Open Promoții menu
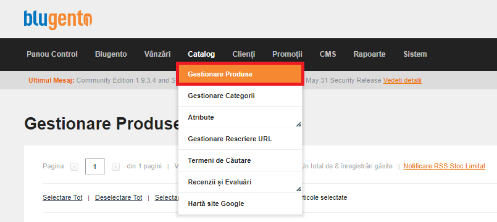The height and width of the screenshot is (222, 497). tap(288, 54)
